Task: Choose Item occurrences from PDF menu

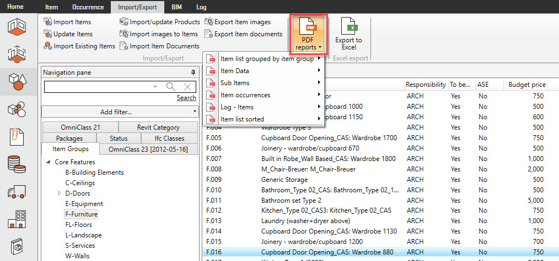Action: click(x=245, y=95)
